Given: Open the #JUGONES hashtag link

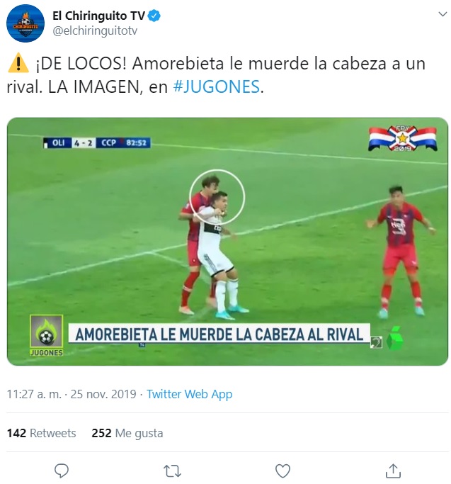Looking at the screenshot, I should pyautogui.click(x=217, y=86).
